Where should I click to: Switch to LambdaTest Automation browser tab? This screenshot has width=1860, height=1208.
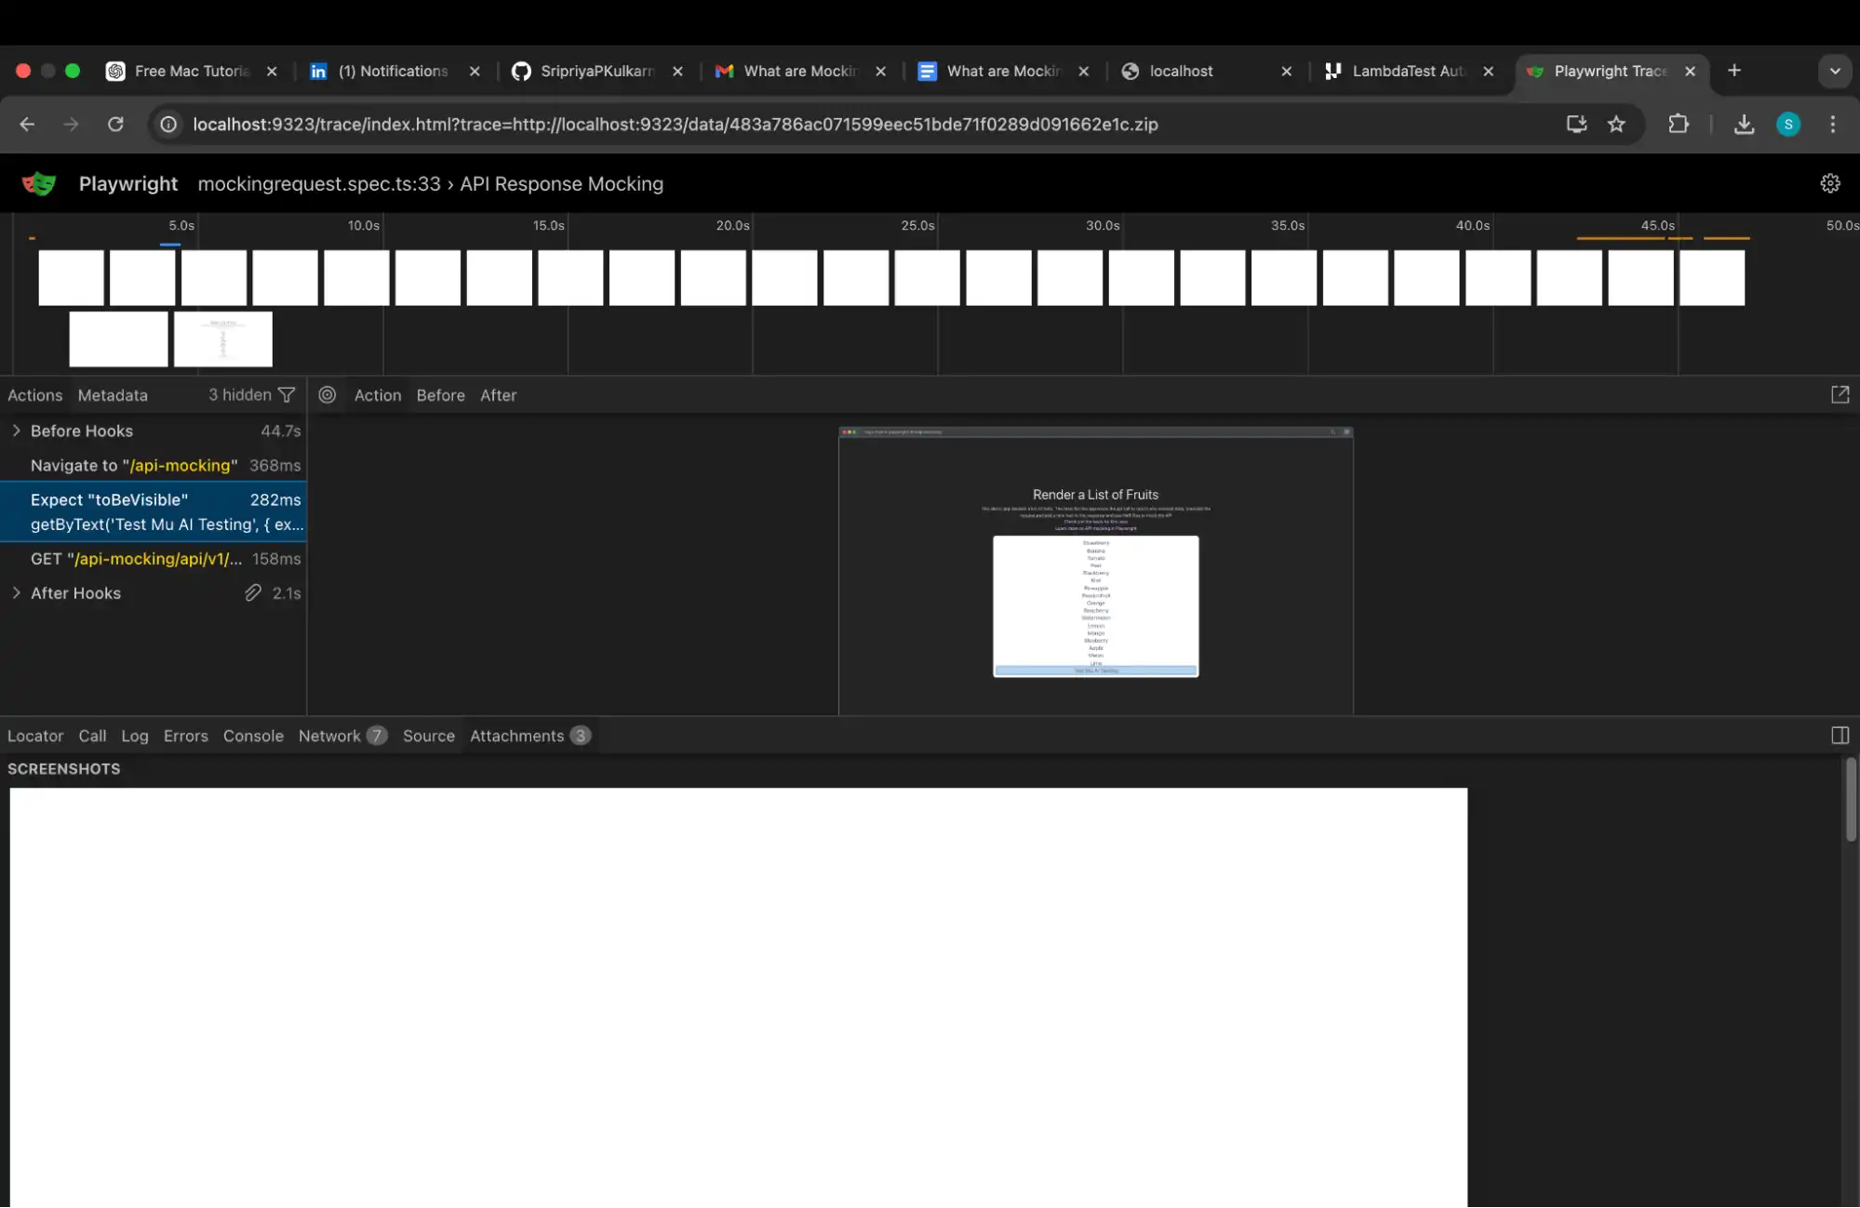[x=1408, y=71]
